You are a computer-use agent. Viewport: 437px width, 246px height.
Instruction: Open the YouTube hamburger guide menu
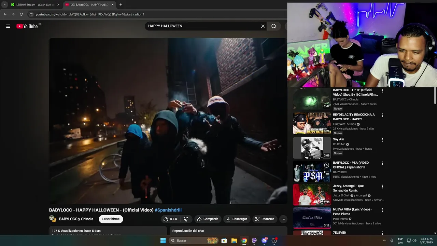pyautogui.click(x=8, y=26)
